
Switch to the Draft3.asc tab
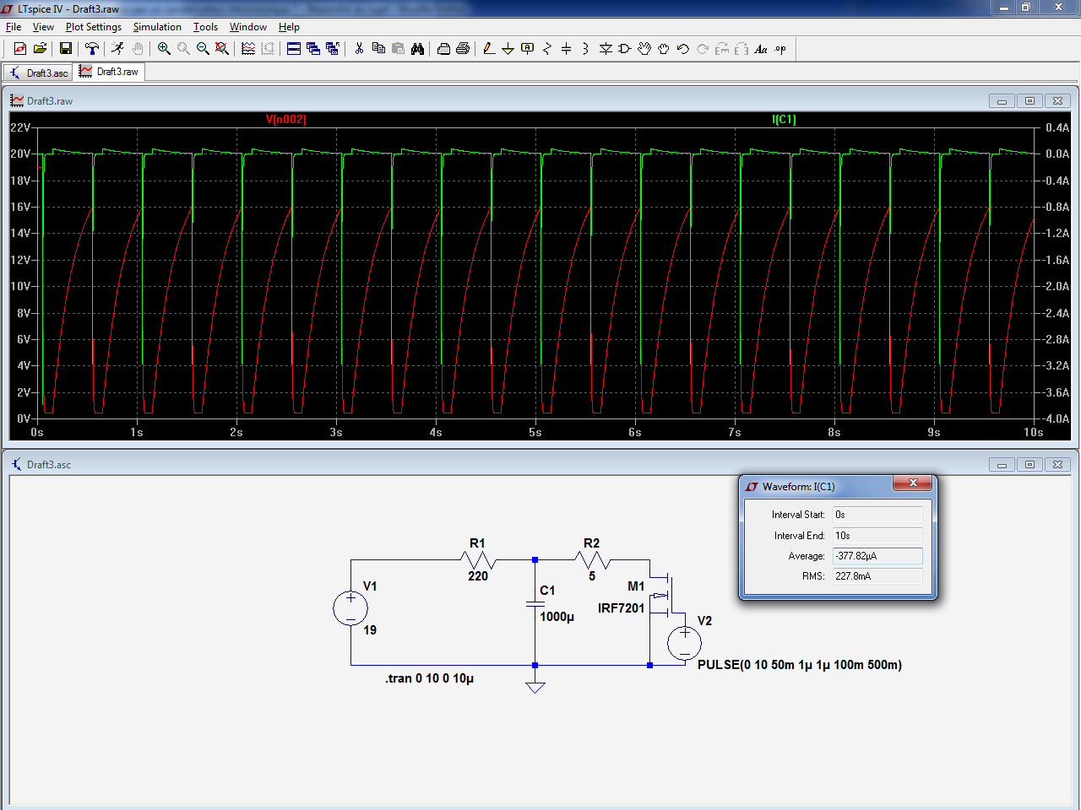(38, 73)
